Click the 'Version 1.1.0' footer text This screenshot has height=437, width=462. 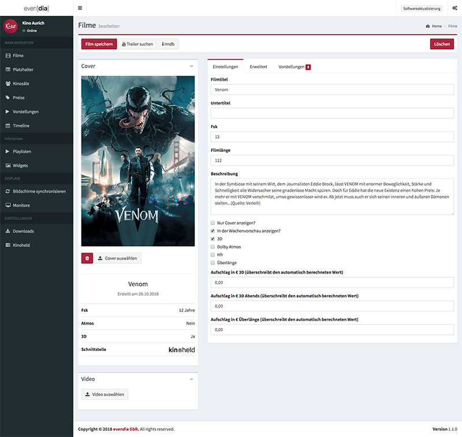pos(445,429)
